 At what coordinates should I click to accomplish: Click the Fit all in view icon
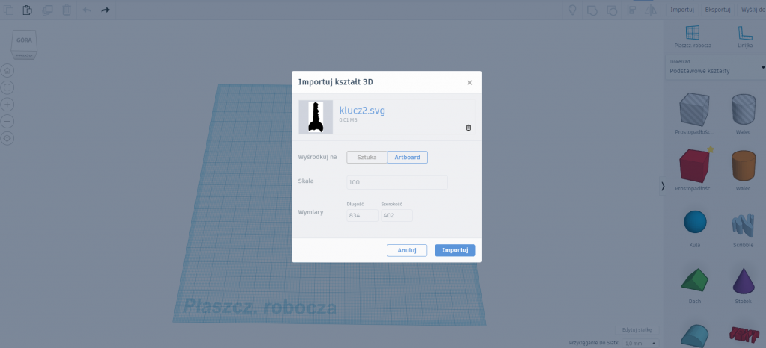click(x=7, y=87)
